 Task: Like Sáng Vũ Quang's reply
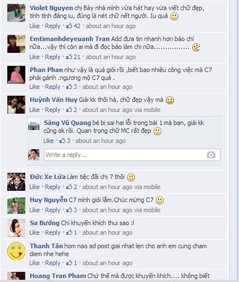[48, 141]
